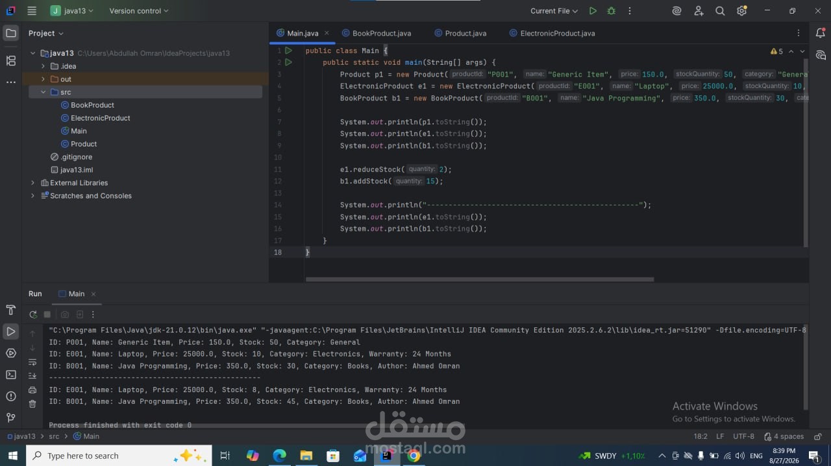Viewport: 831px width, 466px height.
Task: Click the Debug bug icon in top toolbar
Action: pos(611,11)
